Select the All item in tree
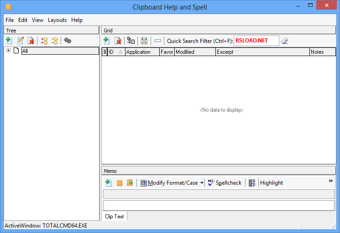Image resolution: width=340 pixels, height=233 pixels. pos(60,51)
